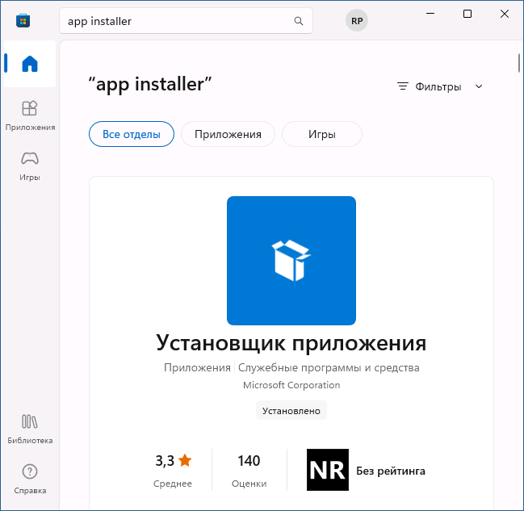
Task: Click the Установлено button
Action: click(291, 410)
